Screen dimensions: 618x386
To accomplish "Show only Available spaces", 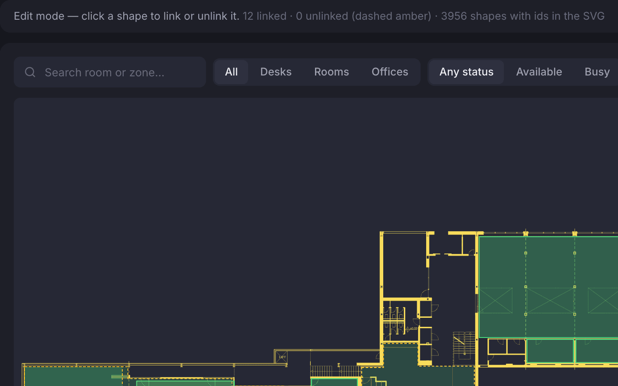I will (539, 72).
